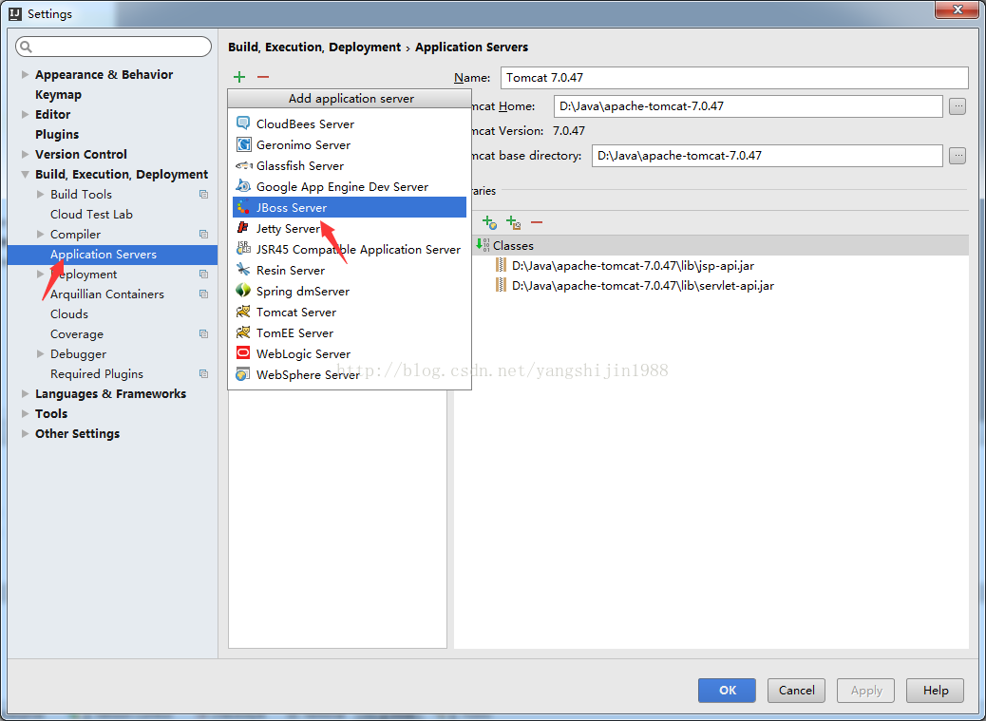Click browse button next to Tomcat base directory

(x=958, y=155)
